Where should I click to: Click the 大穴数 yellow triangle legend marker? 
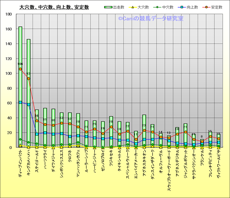[133, 7]
